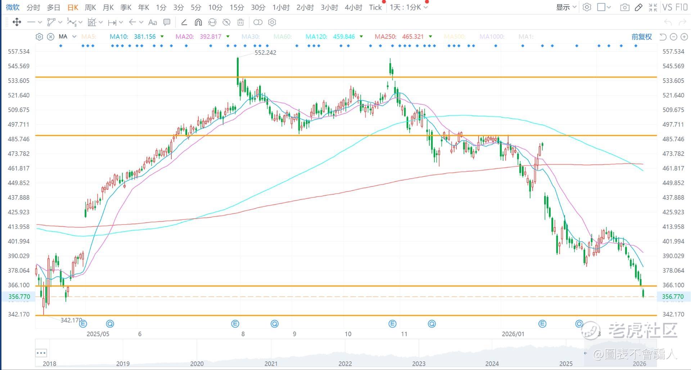Toggle the MA5 line visibility
This screenshot has width=691, height=370.
coord(89,37)
